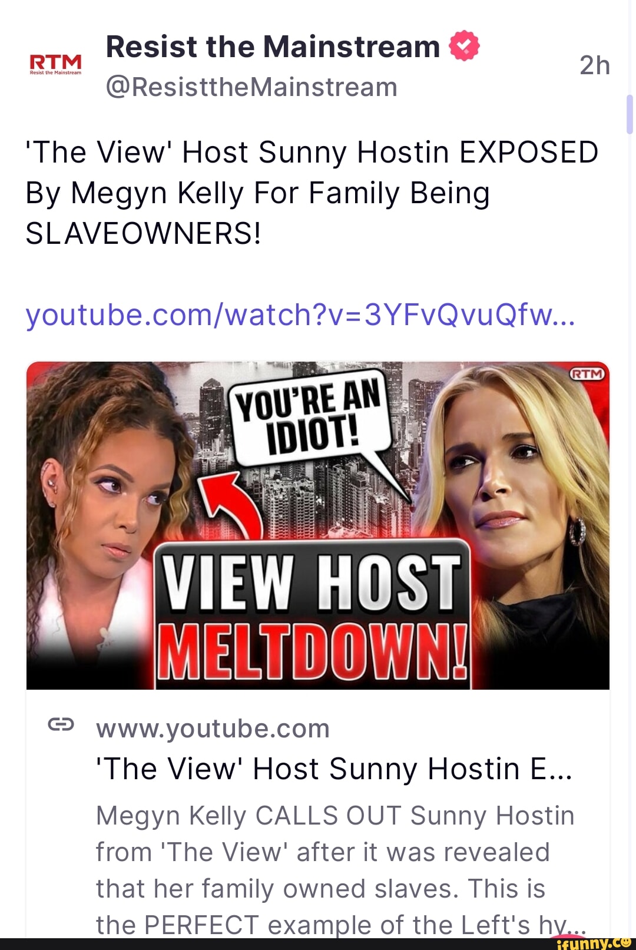Click the pink verified badge icon
Viewport: 636px width, 950px height.
point(464,45)
